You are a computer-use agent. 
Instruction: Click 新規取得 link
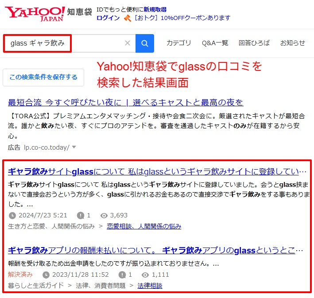point(155,9)
